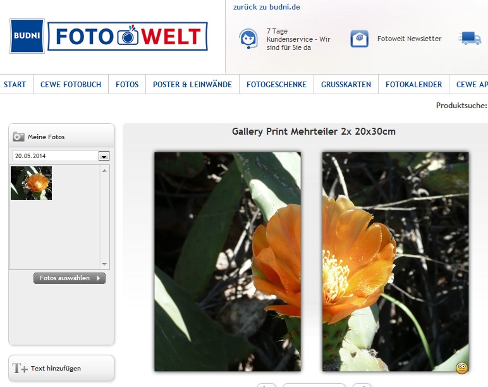
Task: Click the Fotos auswählen button
Action: 70,278
